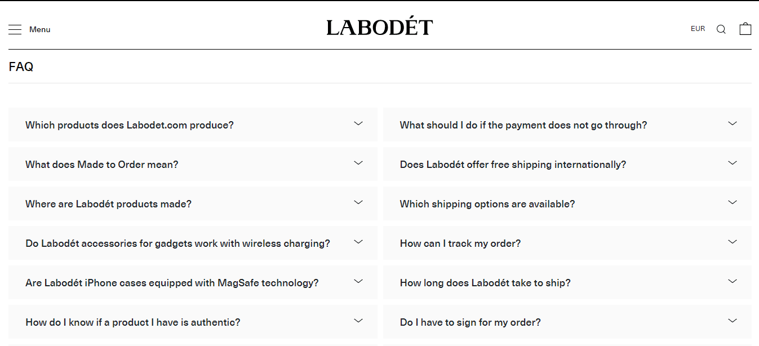Click the FAQ page heading
Image resolution: width=759 pixels, height=346 pixels.
(21, 66)
